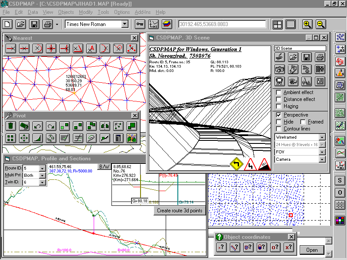Click the S button in right sidebar
This screenshot has width=347, height=260.
(x=340, y=180)
